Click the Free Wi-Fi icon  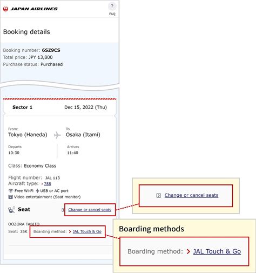[11, 191]
